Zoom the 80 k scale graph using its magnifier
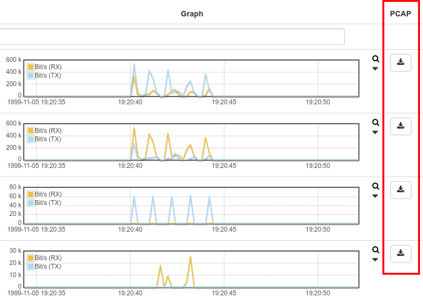423x302 pixels. (x=376, y=186)
